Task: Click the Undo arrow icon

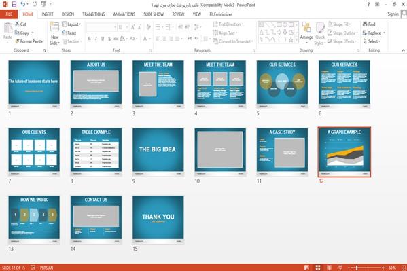Action: tap(23, 4)
